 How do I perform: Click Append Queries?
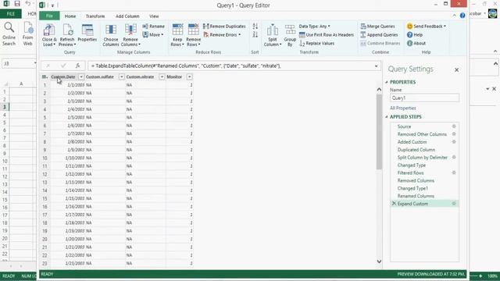point(379,34)
